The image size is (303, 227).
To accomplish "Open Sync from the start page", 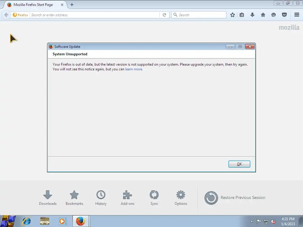I will click(x=154, y=198).
